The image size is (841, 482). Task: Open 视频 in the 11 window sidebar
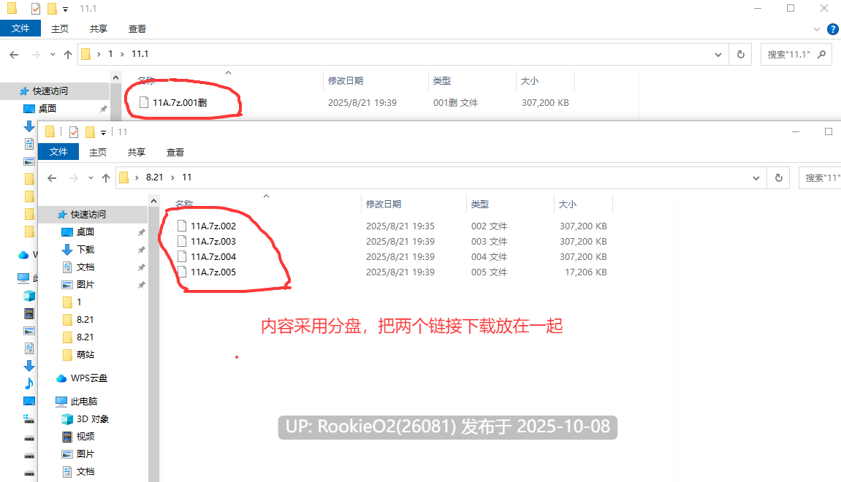85,437
